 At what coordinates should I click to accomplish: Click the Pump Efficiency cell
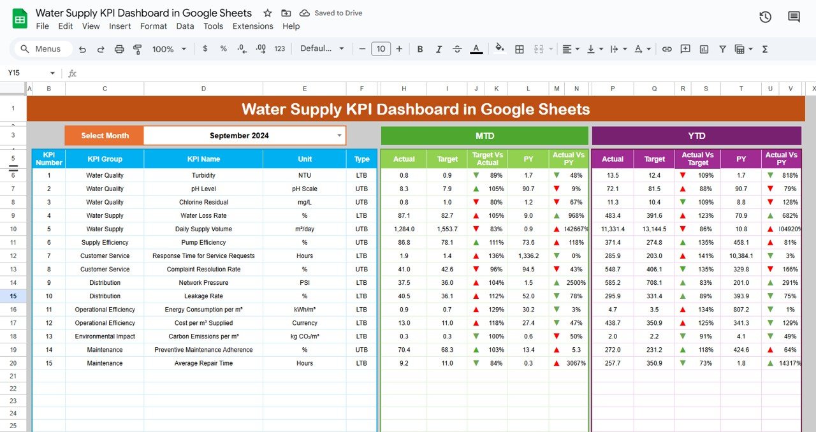(x=203, y=243)
